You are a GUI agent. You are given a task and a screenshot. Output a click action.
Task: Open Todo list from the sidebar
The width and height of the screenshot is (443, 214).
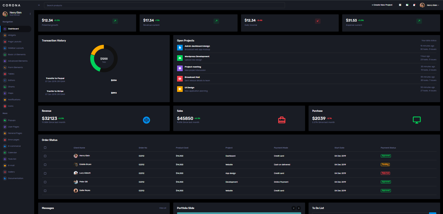tap(16, 159)
